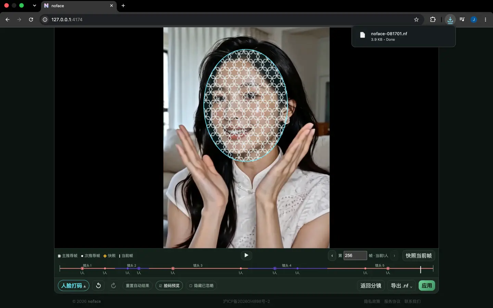Open the 隐私政策 link

(x=372, y=301)
